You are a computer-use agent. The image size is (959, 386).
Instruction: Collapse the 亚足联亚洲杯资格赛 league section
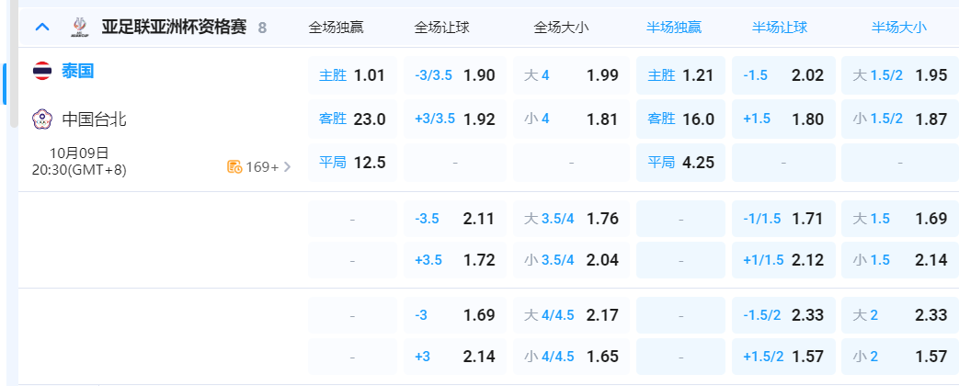point(41,27)
